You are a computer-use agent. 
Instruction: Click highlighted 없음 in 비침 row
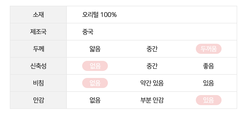95,83
